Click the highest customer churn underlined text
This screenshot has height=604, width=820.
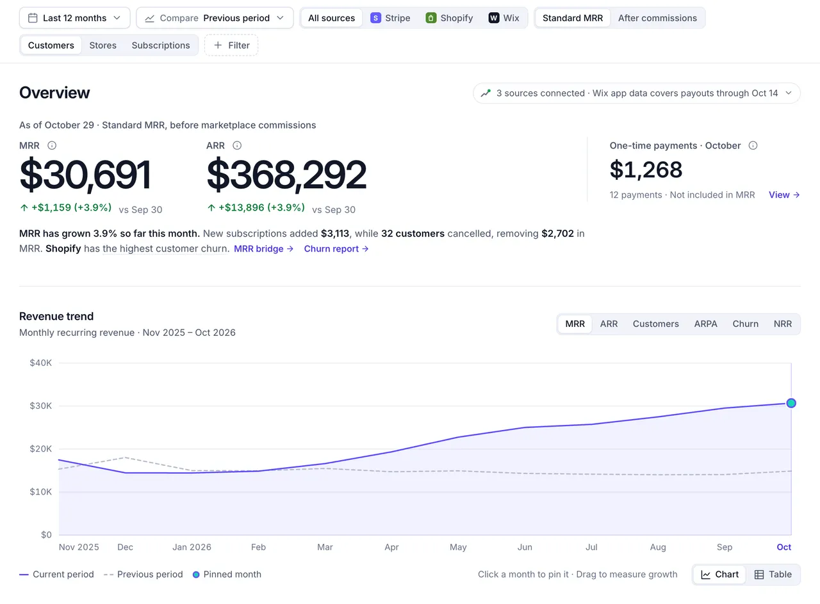click(x=166, y=249)
